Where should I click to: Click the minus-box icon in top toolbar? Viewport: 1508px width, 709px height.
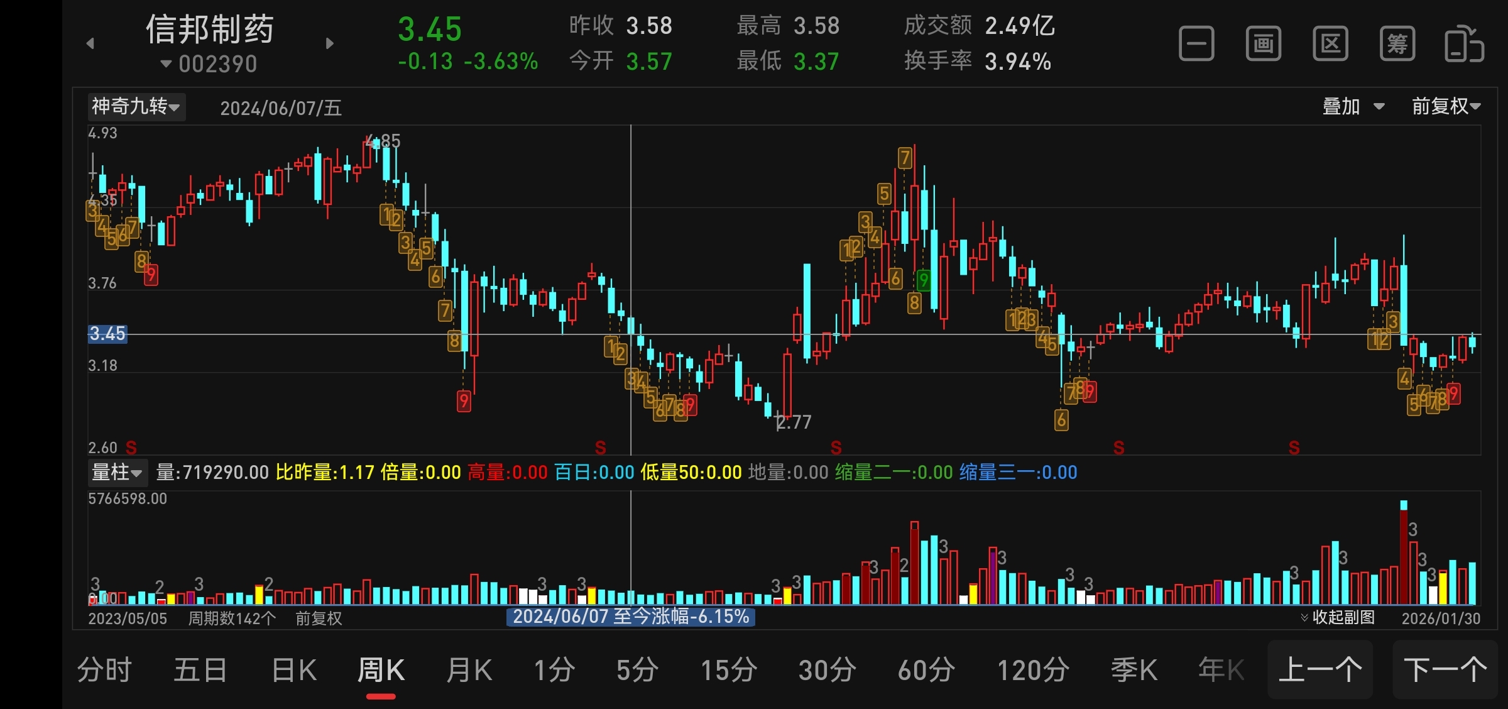[x=1196, y=44]
